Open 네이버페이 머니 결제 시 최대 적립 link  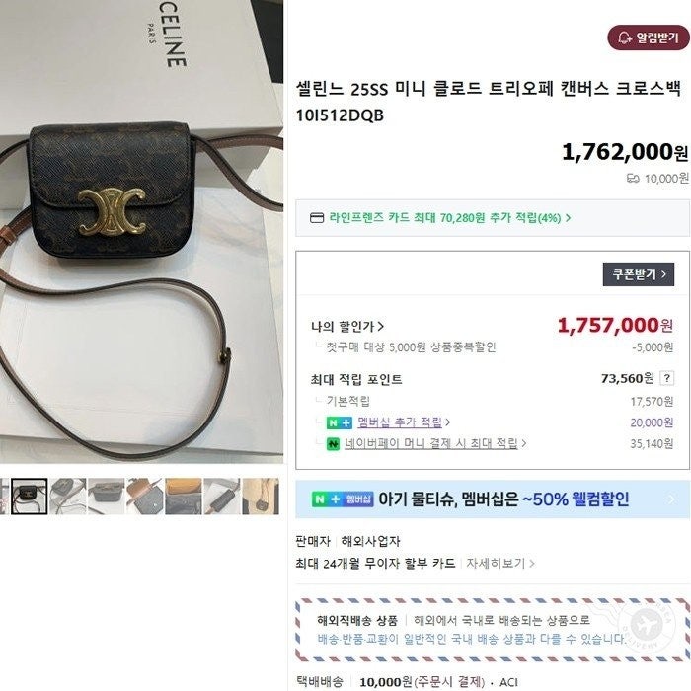point(431,443)
